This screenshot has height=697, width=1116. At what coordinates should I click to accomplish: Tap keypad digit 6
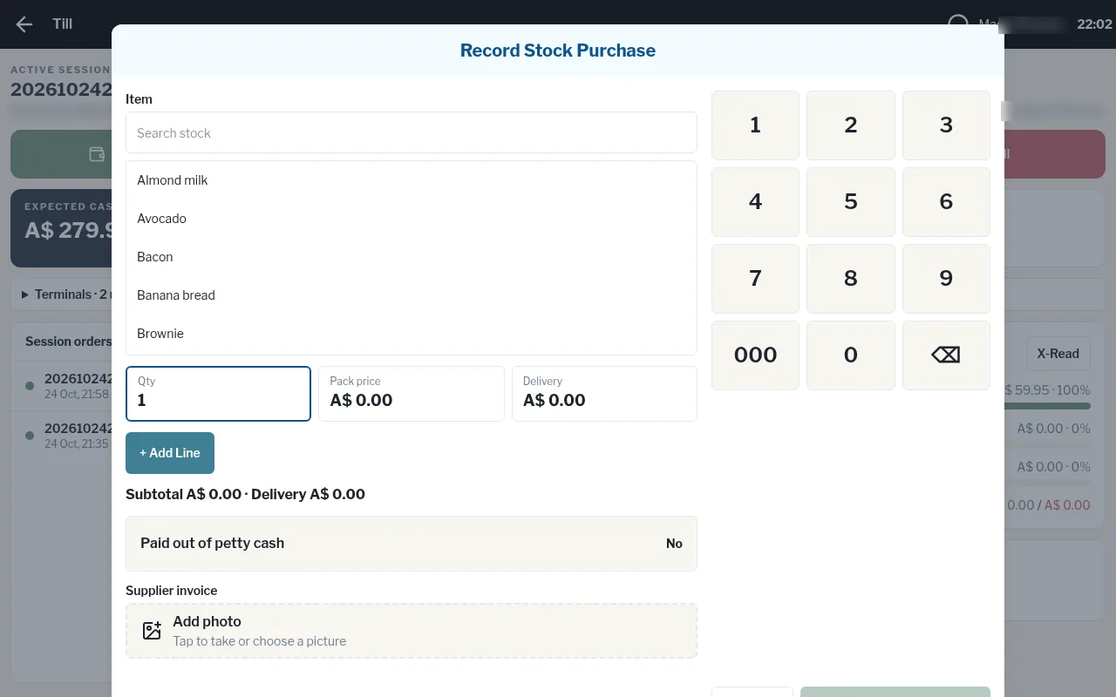(x=946, y=201)
